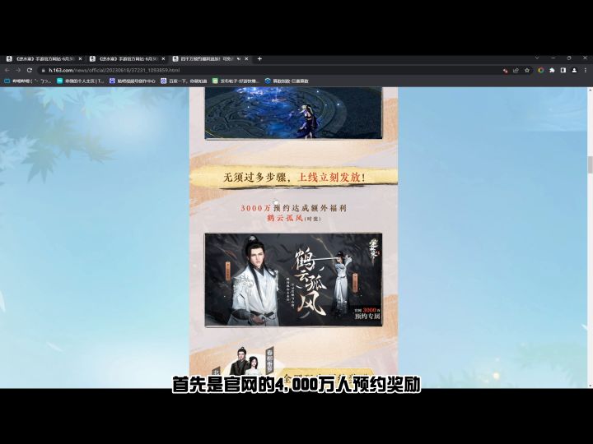Viewport: 593px width, 444px height.
Task: Click the padlock site info icon
Action: pos(43,70)
